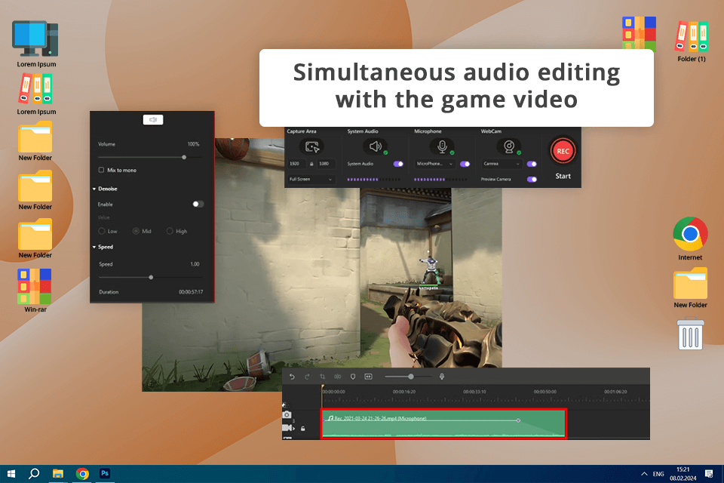
Task: Turn off the Camera toggle switch
Action: (x=532, y=164)
